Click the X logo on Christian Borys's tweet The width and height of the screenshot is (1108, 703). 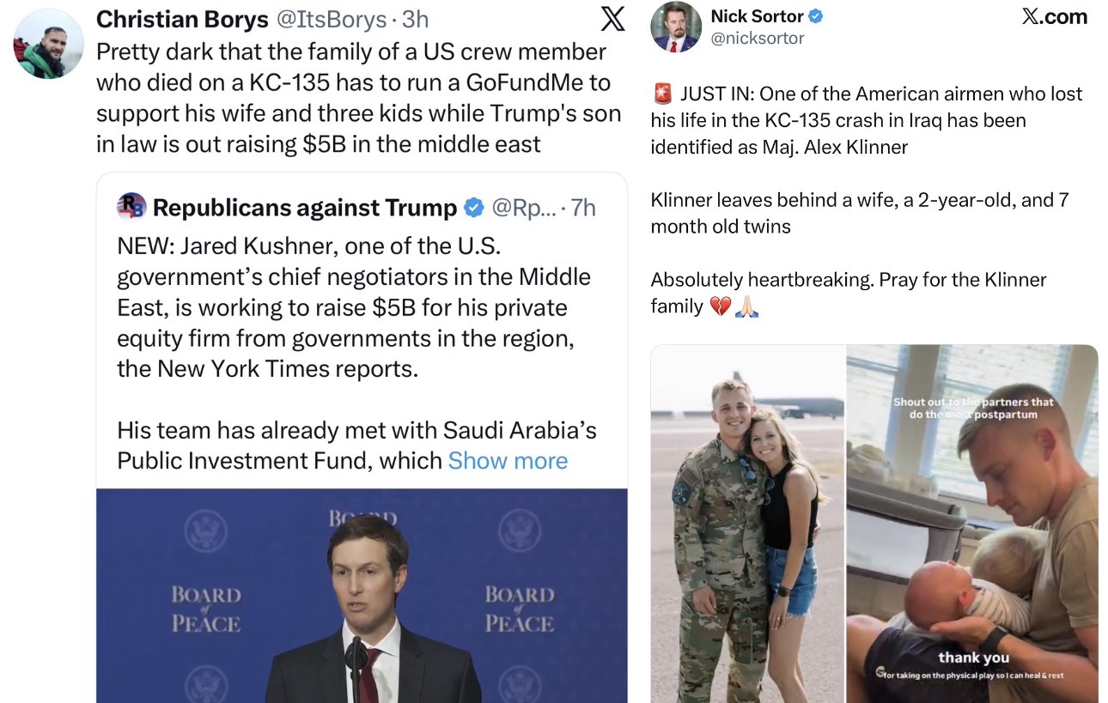[x=612, y=18]
